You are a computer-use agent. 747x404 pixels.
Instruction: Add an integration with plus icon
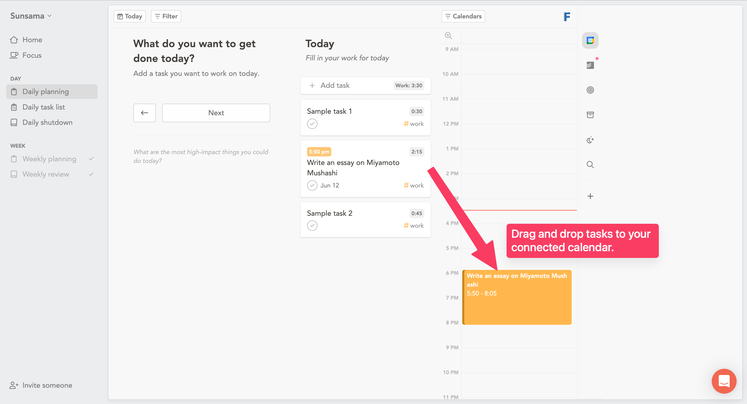coord(590,196)
